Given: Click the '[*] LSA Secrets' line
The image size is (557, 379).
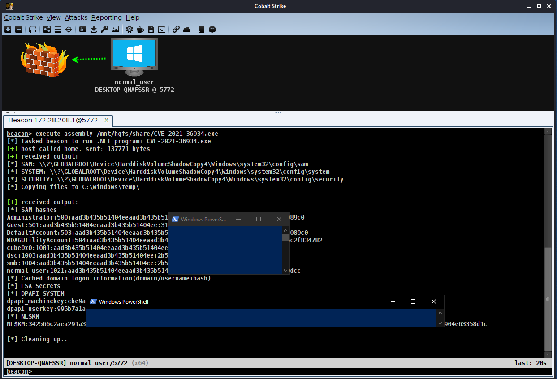Looking at the screenshot, I should click(x=34, y=286).
